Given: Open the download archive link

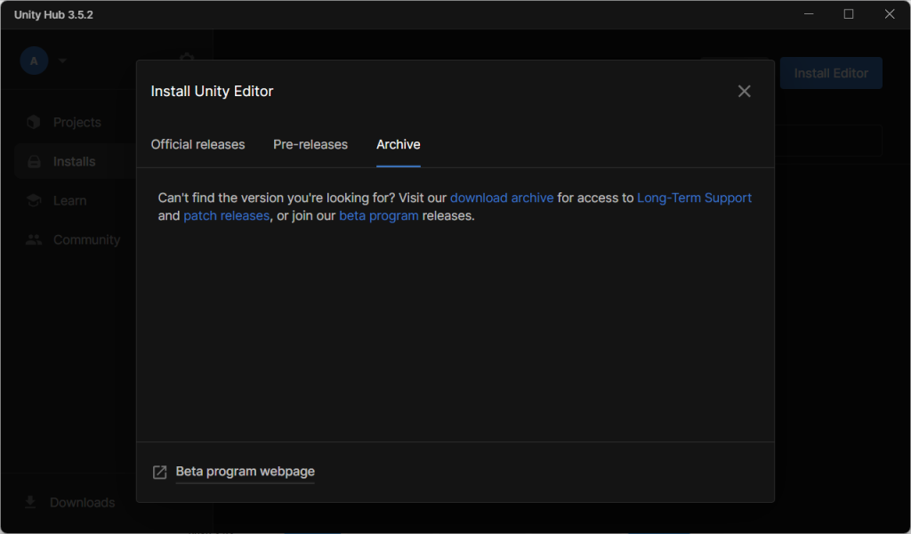Looking at the screenshot, I should (x=502, y=198).
